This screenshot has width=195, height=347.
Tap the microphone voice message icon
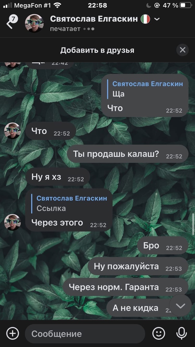pos(181,334)
